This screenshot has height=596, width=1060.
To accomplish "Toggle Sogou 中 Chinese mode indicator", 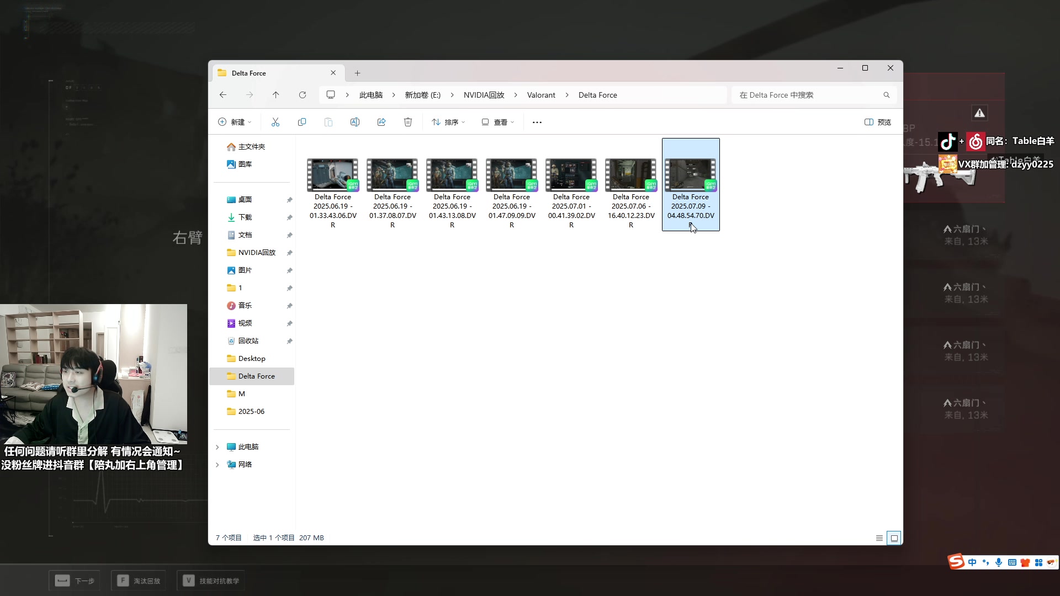I will pyautogui.click(x=972, y=562).
